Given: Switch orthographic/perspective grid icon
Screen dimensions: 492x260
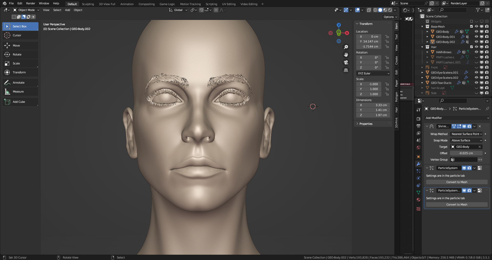Looking at the screenshot, I should [346, 70].
